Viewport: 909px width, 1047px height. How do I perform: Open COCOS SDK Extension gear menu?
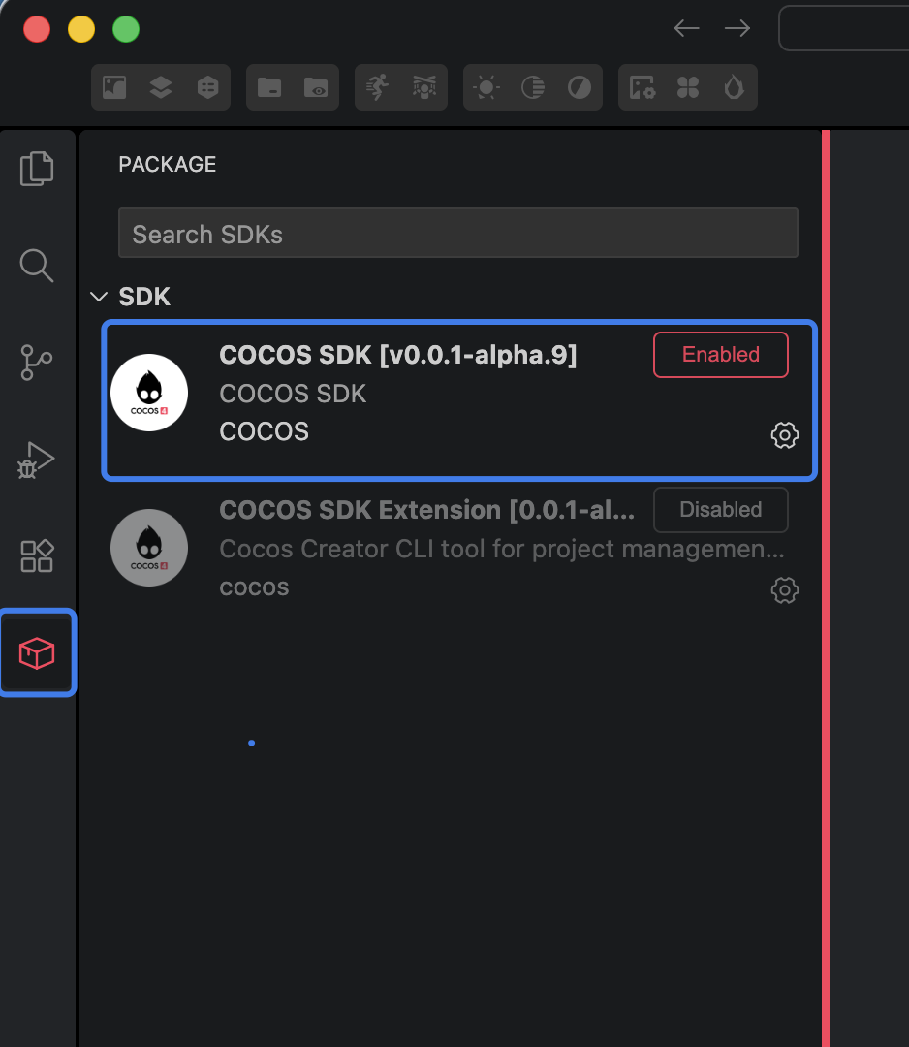pos(784,589)
